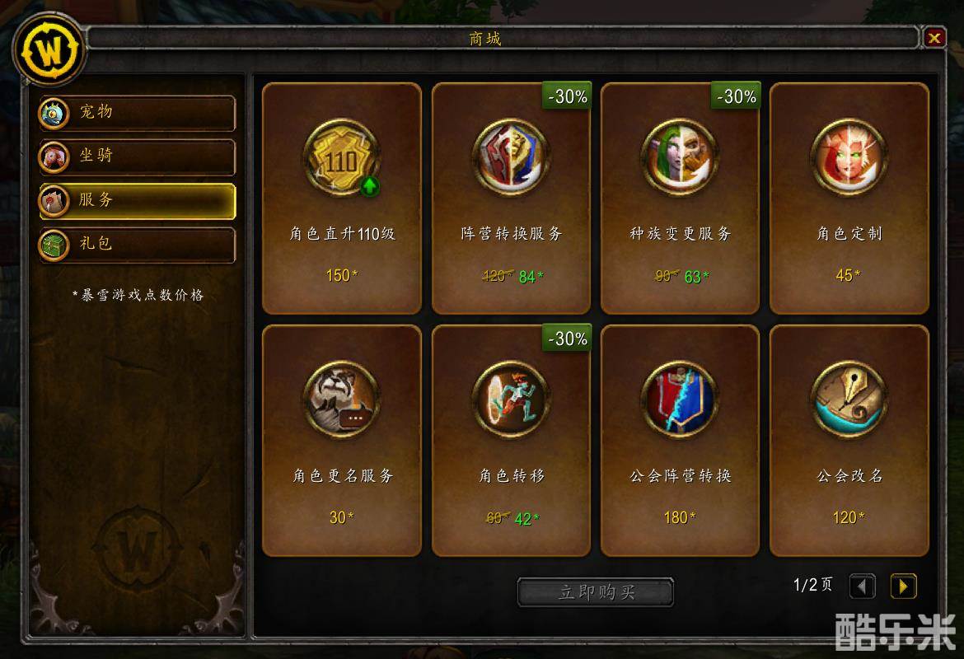Select the 公会改名 quill pen icon
Screen dimensions: 964x659
pos(849,400)
